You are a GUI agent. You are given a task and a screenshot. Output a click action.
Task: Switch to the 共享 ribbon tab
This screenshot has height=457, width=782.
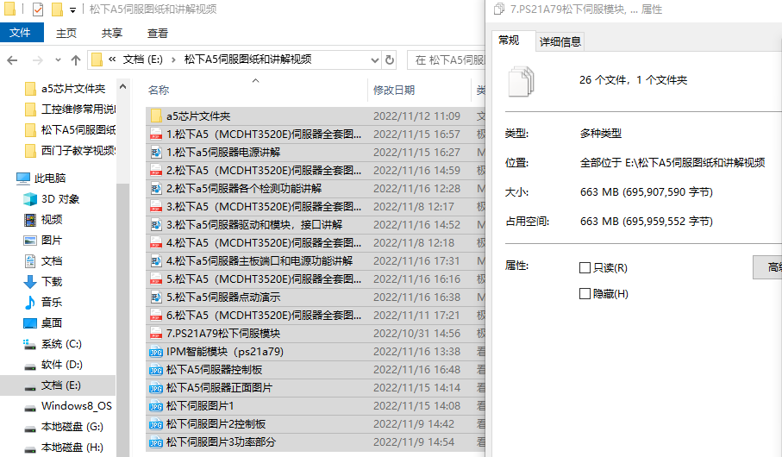click(112, 34)
